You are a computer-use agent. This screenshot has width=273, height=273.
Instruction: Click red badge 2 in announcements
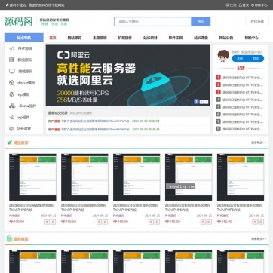219,84
